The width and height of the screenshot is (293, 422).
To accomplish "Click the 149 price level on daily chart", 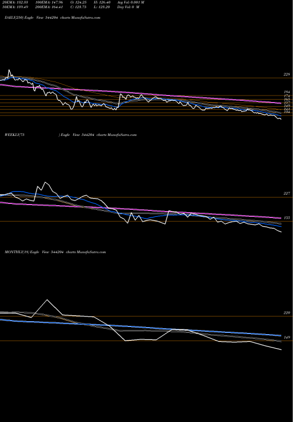I will 287,105.
